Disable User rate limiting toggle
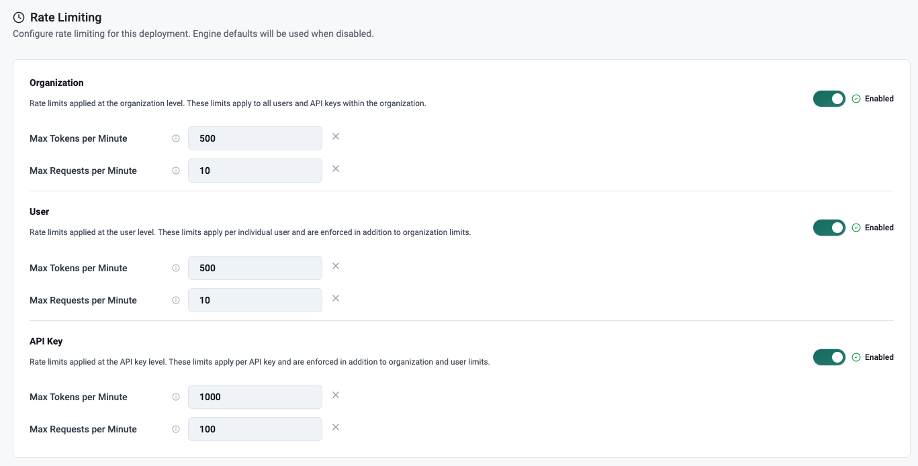The image size is (918, 466). pos(829,228)
